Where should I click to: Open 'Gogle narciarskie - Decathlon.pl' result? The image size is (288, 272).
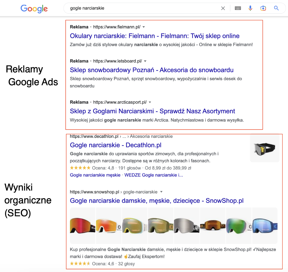point(115,145)
